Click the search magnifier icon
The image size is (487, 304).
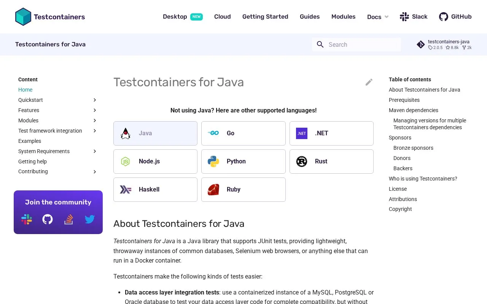pyautogui.click(x=320, y=44)
